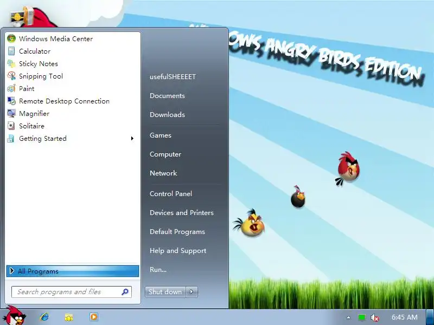The height and width of the screenshot is (325, 434).
Task: Click the Getting Started icon
Action: click(x=11, y=139)
